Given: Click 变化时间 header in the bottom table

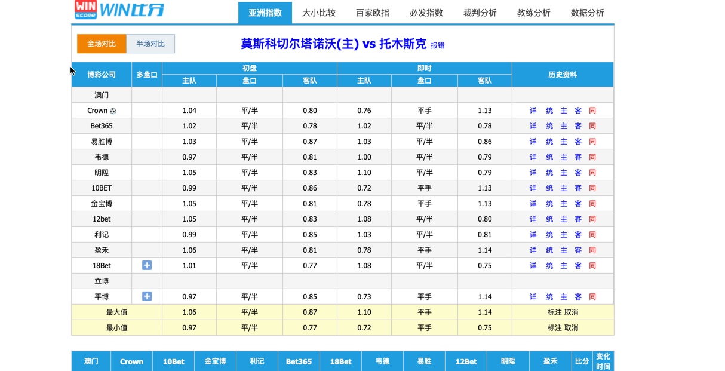Looking at the screenshot, I should [x=603, y=361].
